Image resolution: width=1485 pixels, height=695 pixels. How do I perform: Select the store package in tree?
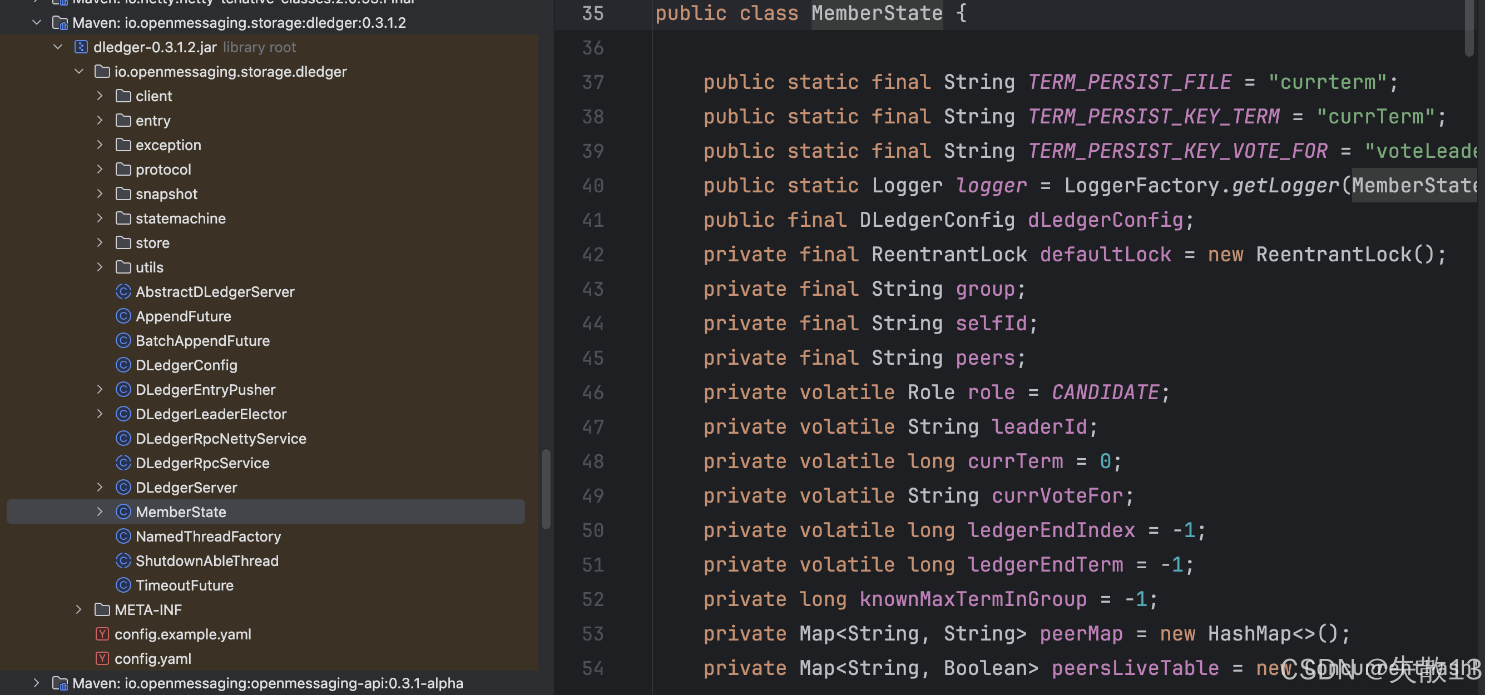[152, 242]
